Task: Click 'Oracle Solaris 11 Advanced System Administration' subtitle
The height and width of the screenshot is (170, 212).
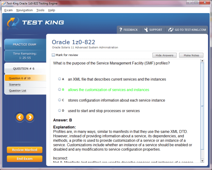Action: point(85,47)
